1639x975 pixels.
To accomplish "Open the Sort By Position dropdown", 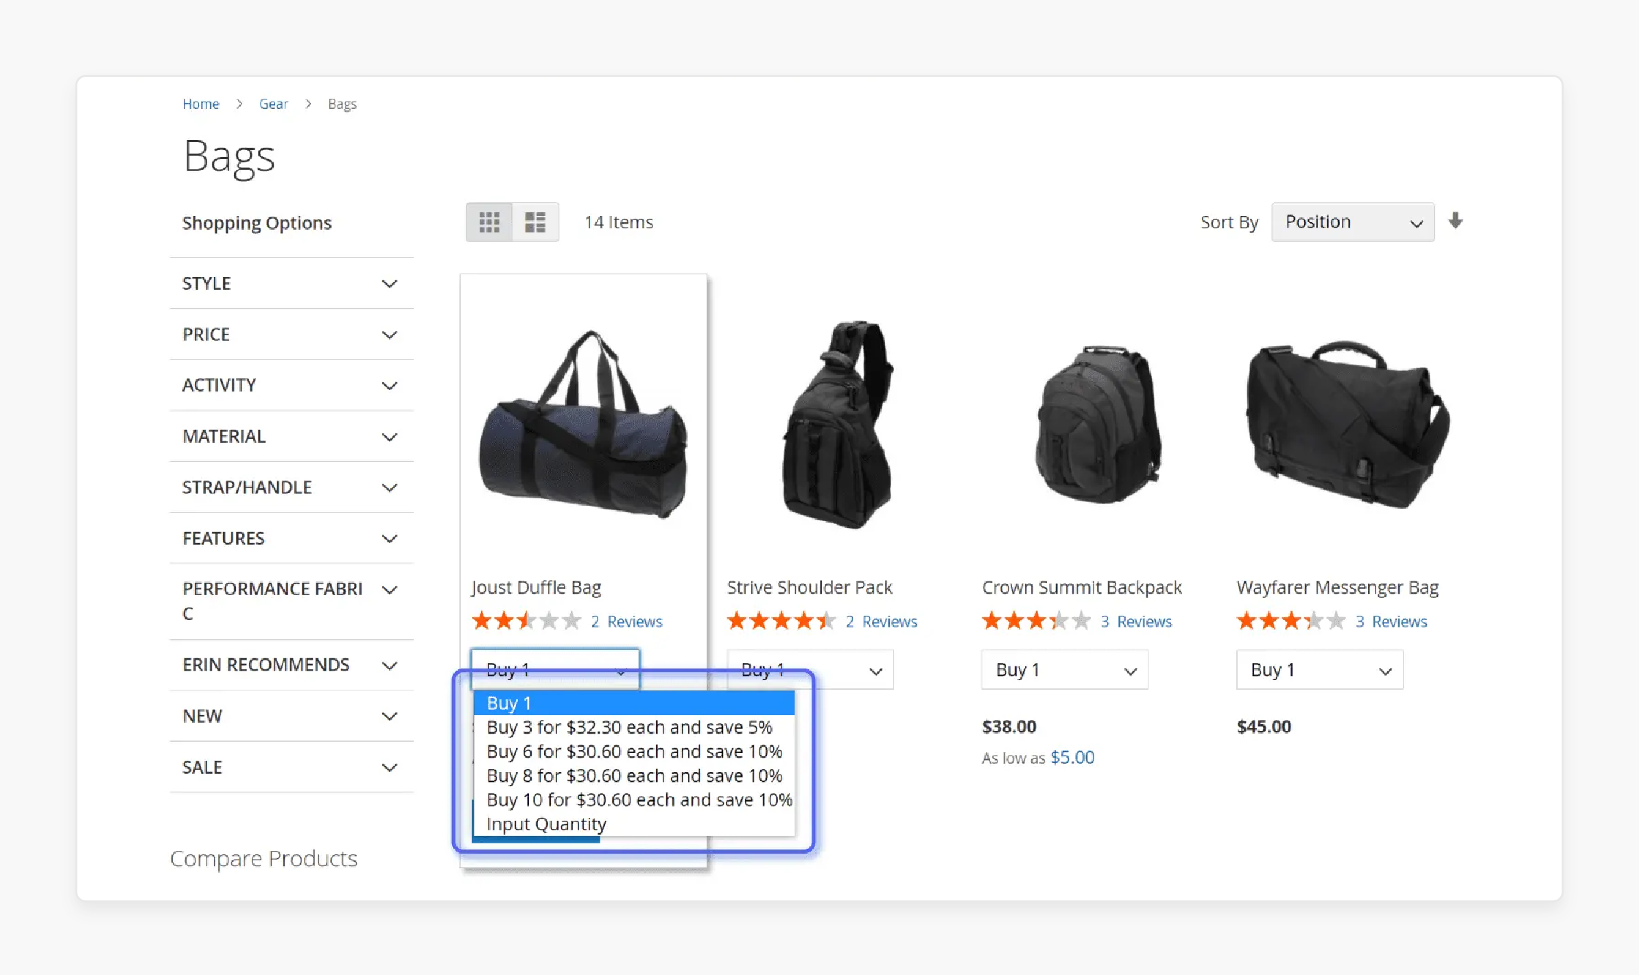I will [1352, 222].
